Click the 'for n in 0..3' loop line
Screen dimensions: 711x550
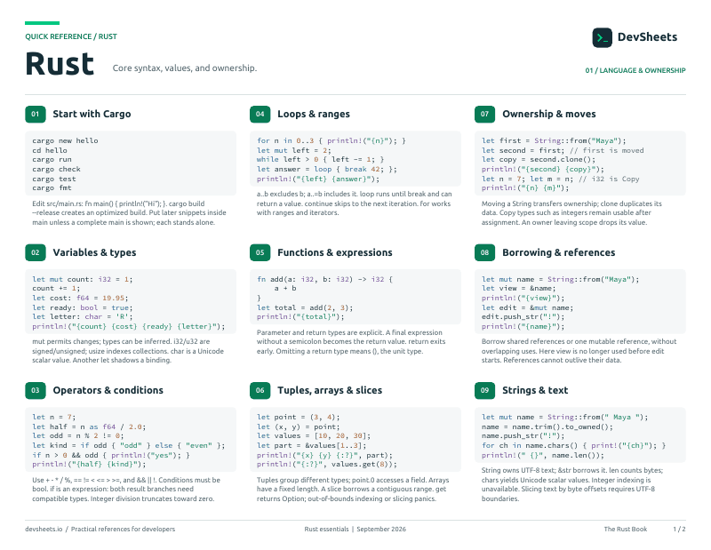coord(332,140)
